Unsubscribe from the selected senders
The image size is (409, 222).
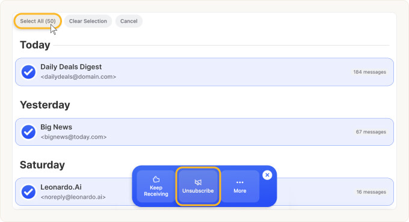click(x=198, y=187)
